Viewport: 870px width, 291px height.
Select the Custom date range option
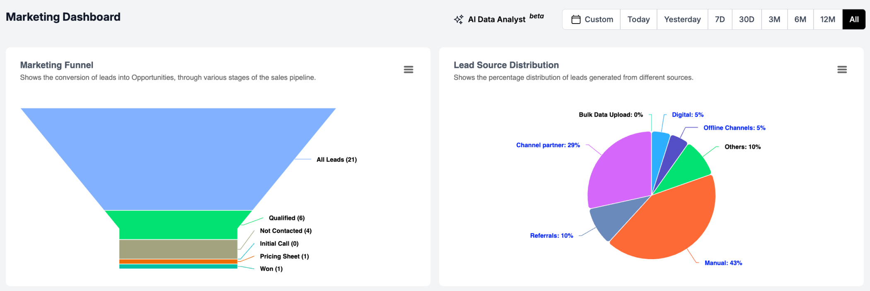click(591, 19)
